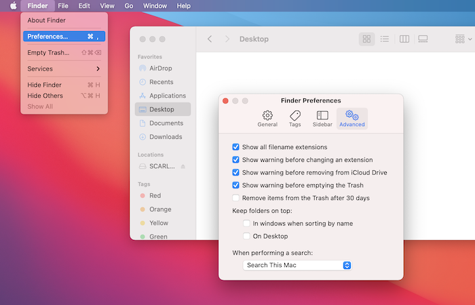475x305 pixels.
Task: Open the Finder menu in menu bar
Action: click(x=37, y=5)
